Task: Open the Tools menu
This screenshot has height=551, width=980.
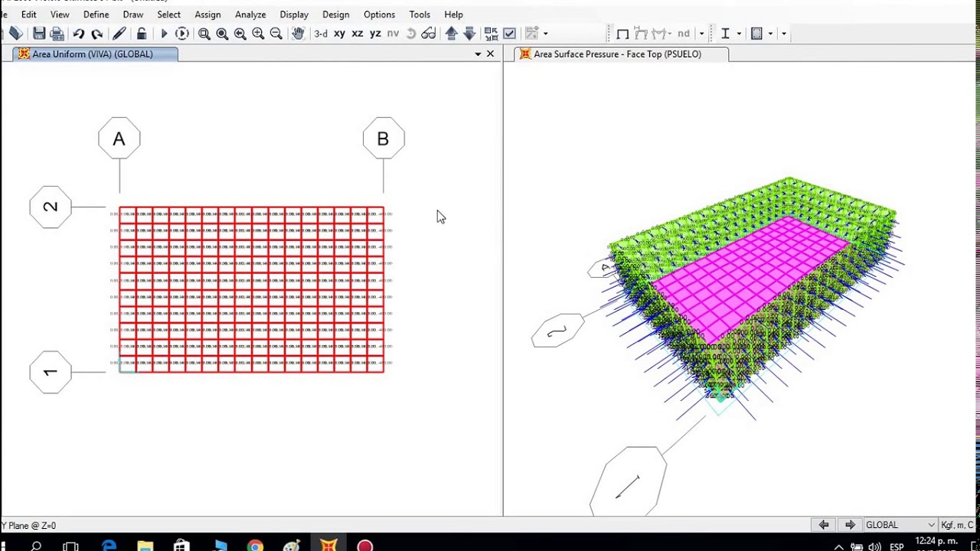Action: point(420,15)
